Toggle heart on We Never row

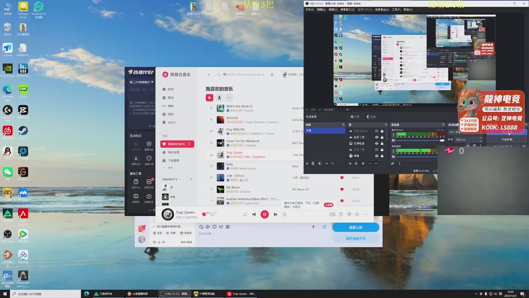(x=342, y=189)
